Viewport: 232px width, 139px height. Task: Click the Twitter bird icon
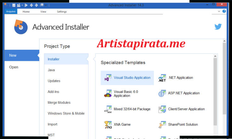pos(218,26)
